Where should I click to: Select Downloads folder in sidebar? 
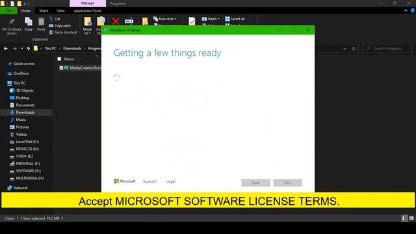[25, 112]
